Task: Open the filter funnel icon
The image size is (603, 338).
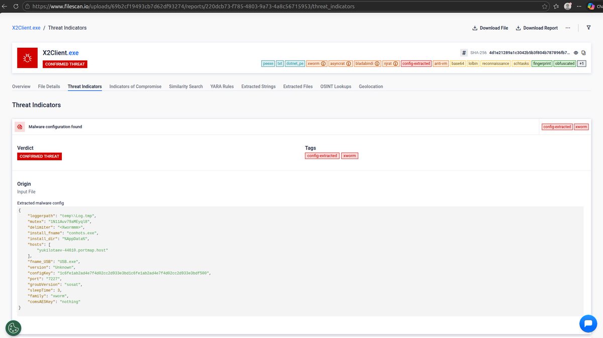Action: coord(588,28)
